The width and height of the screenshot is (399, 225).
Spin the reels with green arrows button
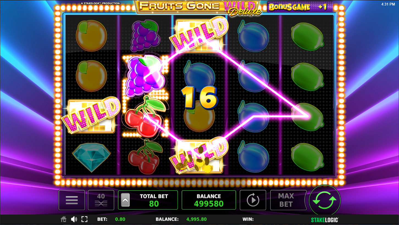click(x=325, y=201)
